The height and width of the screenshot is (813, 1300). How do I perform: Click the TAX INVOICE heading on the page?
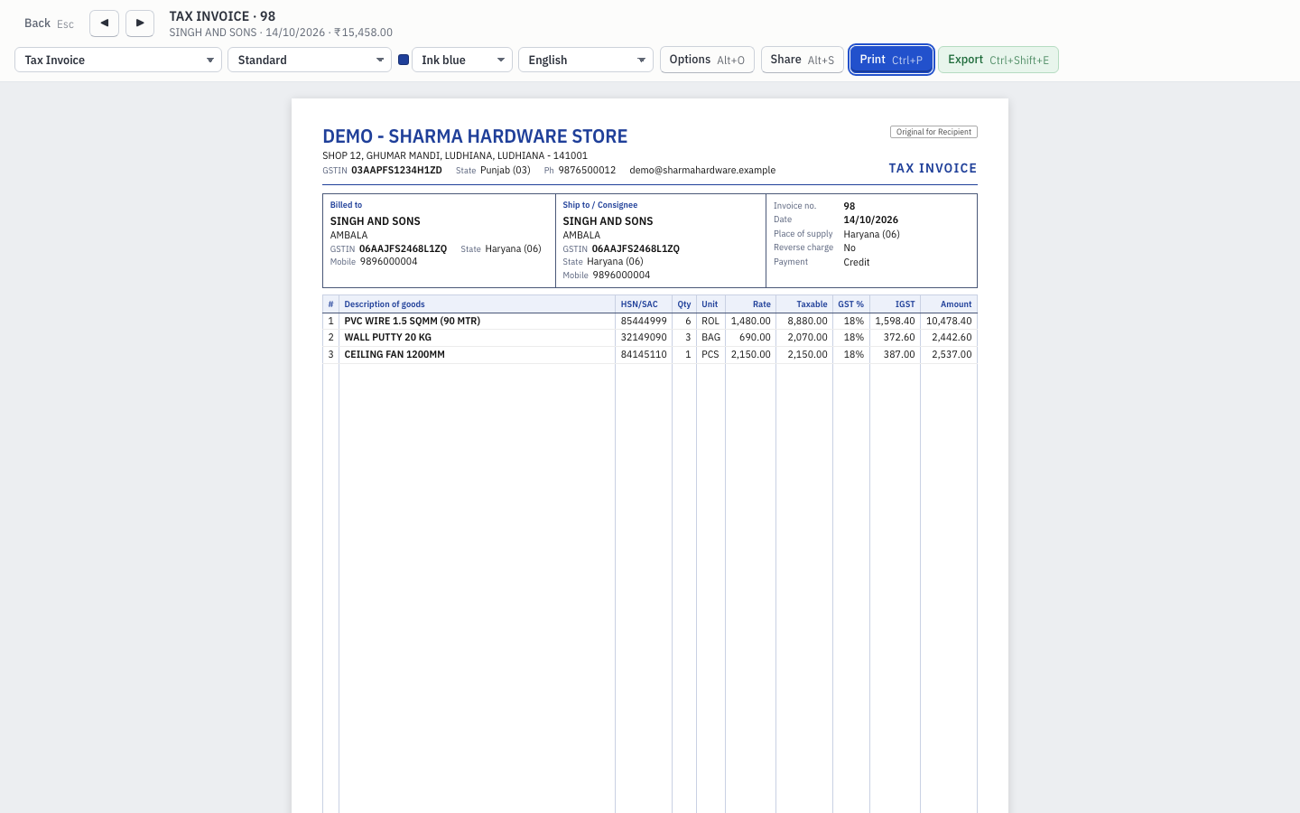point(933,168)
